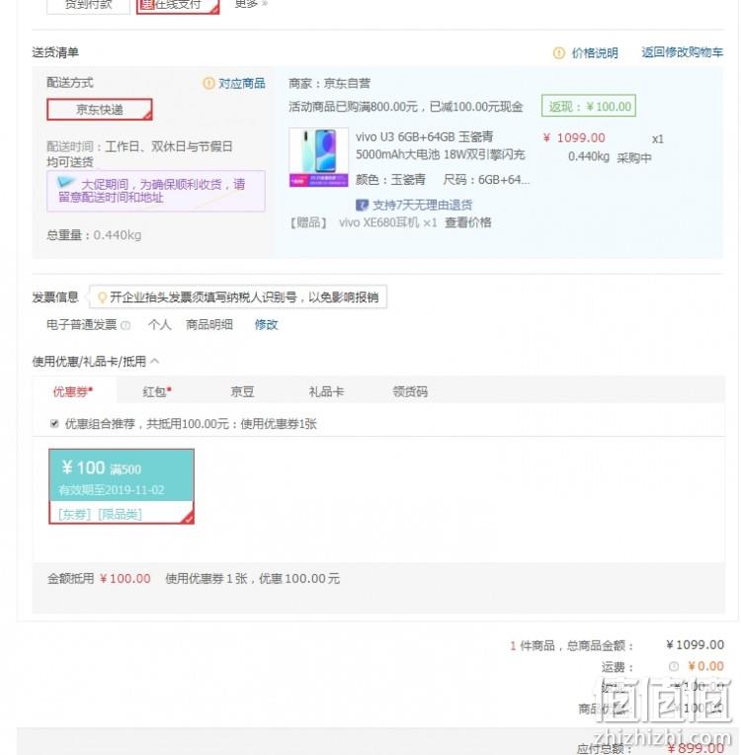Switch to 礼品卡 tab
Viewport: 741px width, 755px height.
[326, 391]
